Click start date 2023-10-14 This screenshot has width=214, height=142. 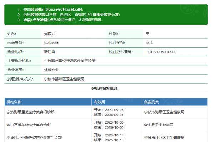[114, 135]
